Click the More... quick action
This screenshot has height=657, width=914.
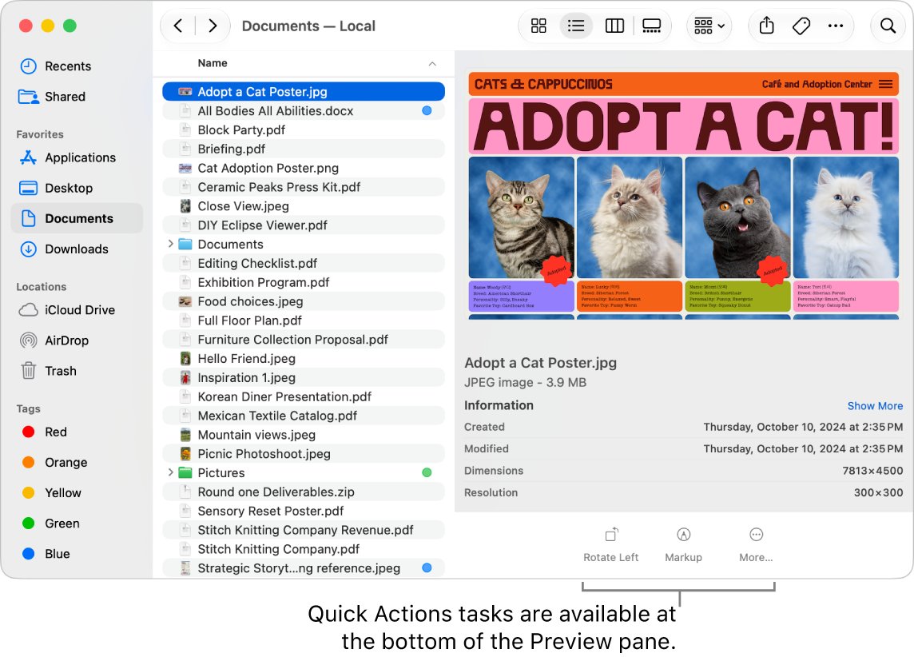[x=756, y=544]
